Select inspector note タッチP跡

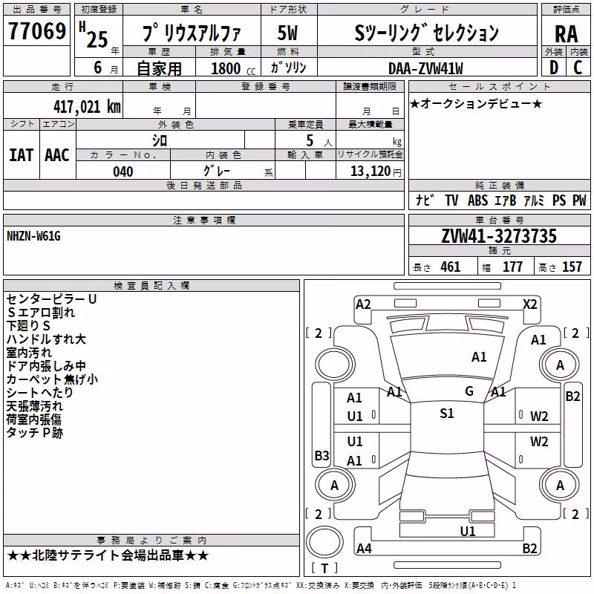pos(34,433)
